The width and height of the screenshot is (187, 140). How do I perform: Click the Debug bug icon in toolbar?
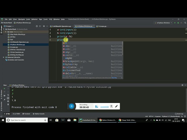pyautogui.click(x=178, y=23)
